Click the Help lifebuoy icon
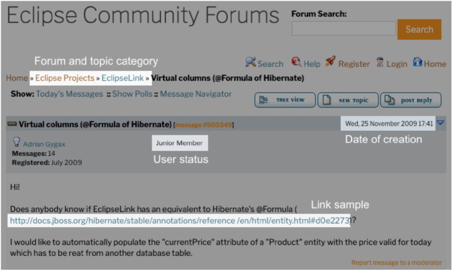This screenshot has height=271, width=453. [x=296, y=62]
